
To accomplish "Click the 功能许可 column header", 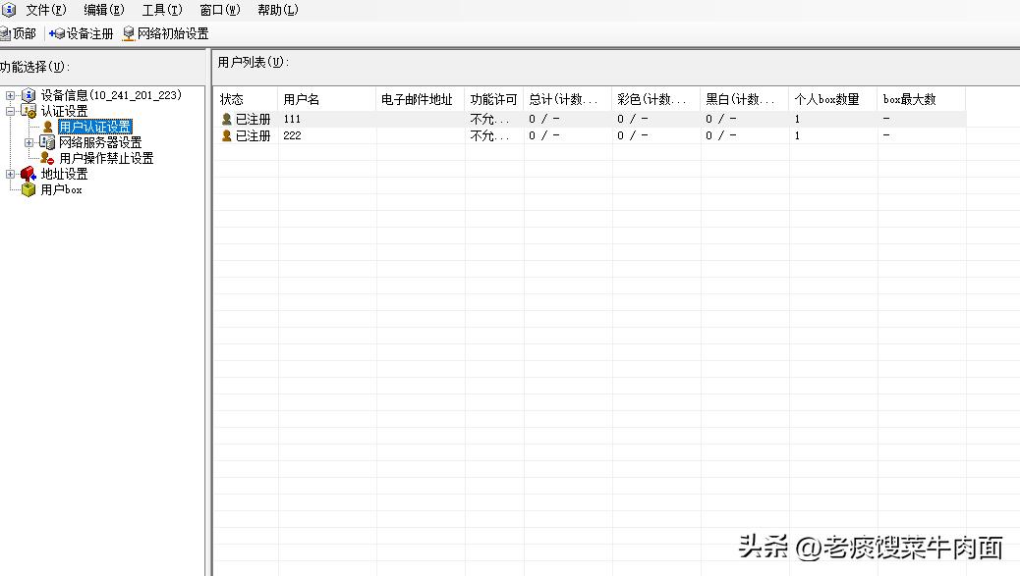I will [x=492, y=98].
